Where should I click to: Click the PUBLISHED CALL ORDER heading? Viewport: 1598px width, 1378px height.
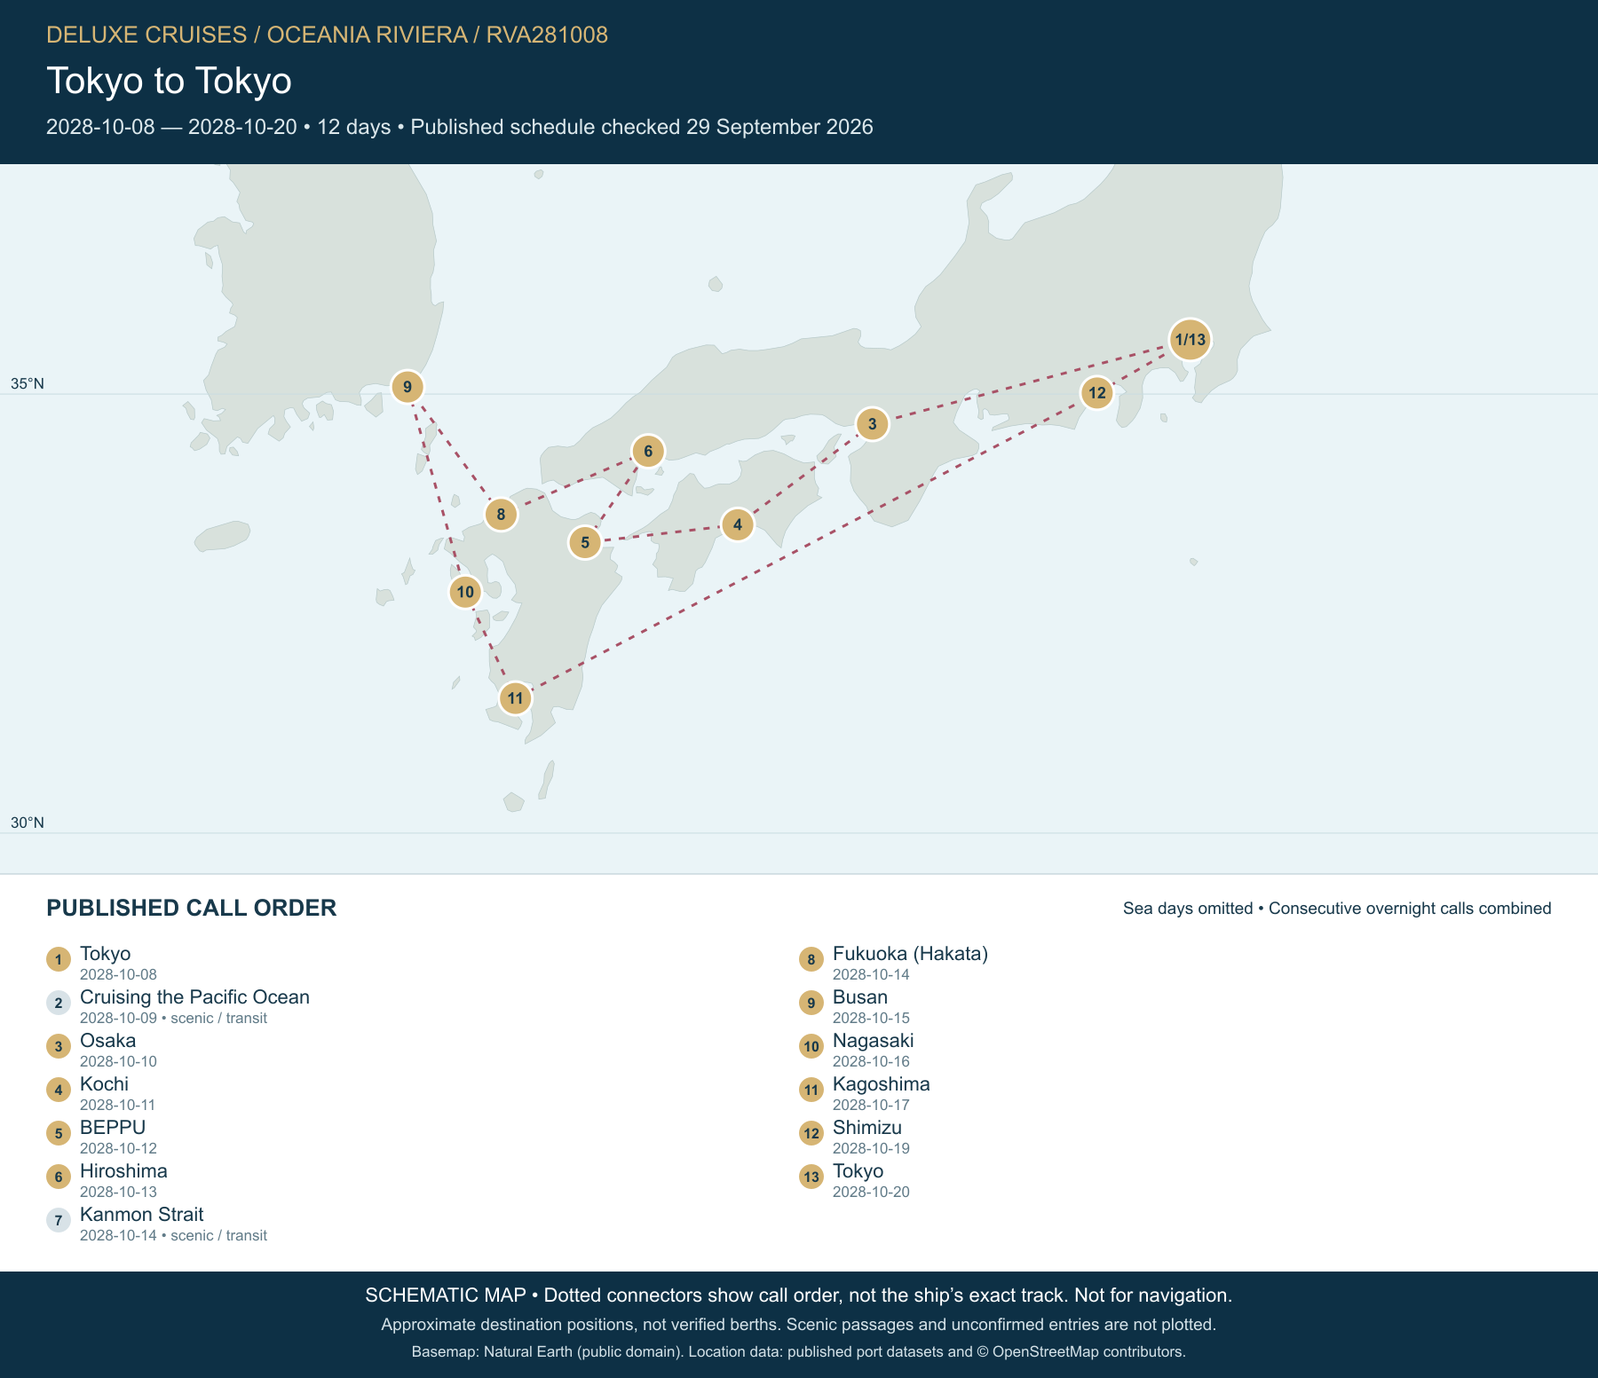[x=191, y=908]
